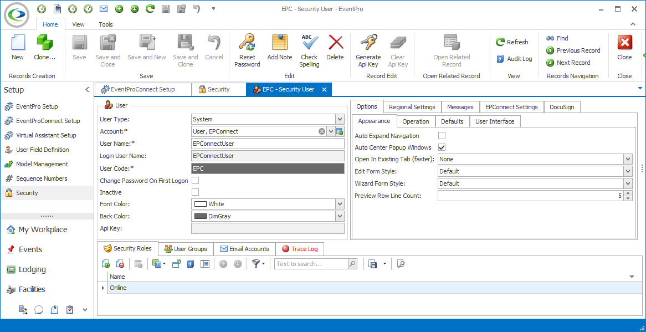Click the green down-arrow icon in the quick access toolbar
This screenshot has width=646, height=332.
pyautogui.click(x=134, y=8)
